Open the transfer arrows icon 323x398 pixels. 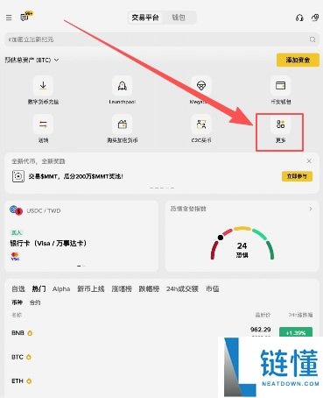[x=43, y=124]
